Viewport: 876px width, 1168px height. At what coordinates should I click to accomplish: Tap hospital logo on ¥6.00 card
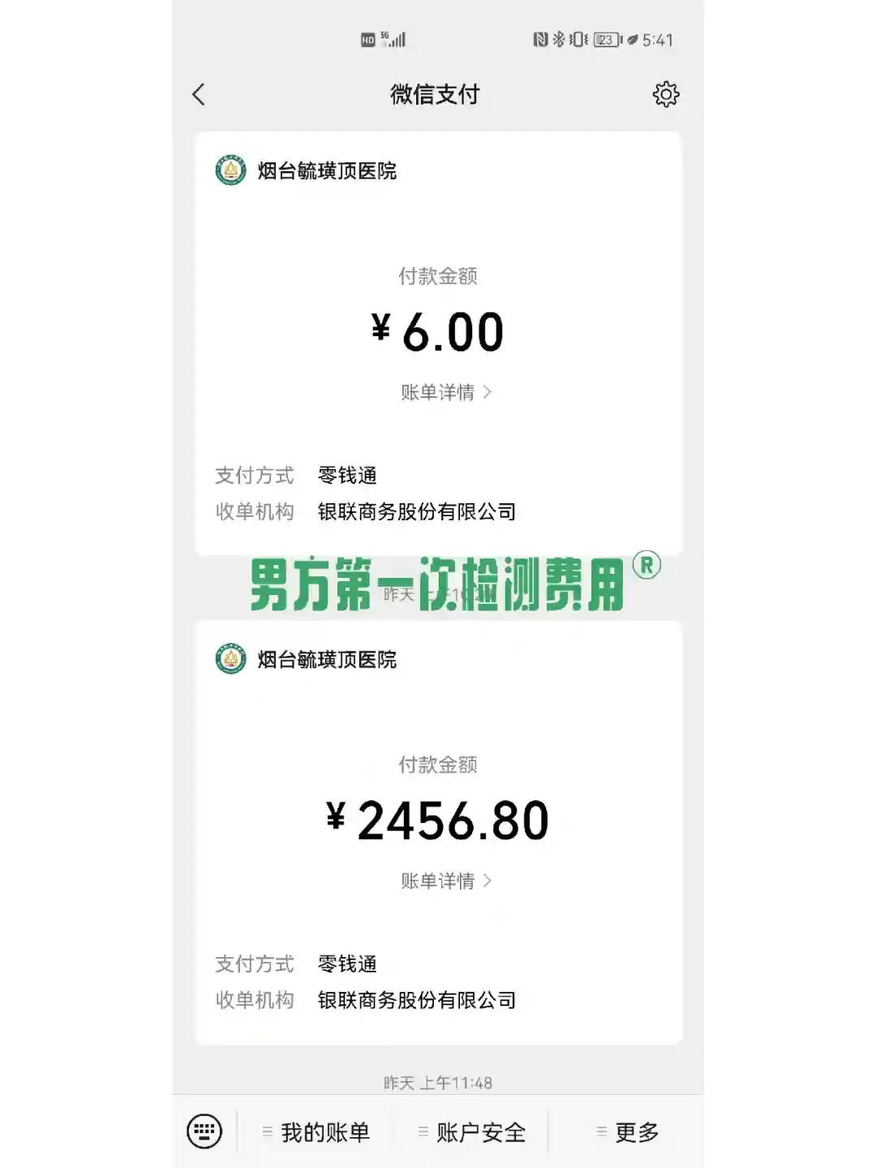(230, 171)
